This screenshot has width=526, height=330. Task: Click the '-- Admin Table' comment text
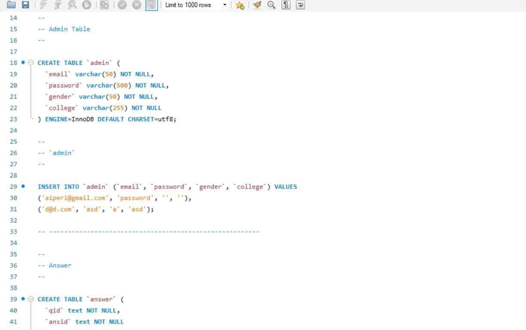pos(64,29)
